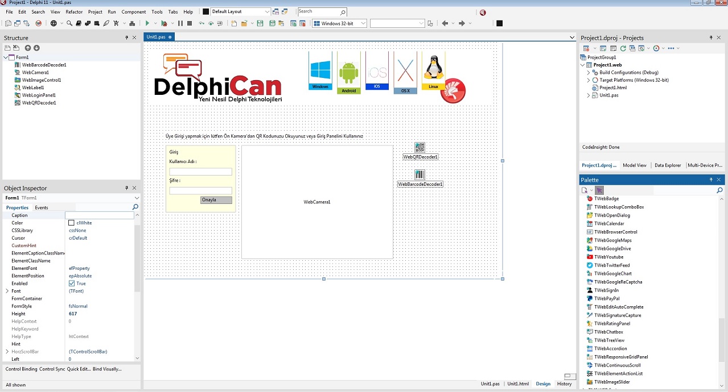Image resolution: width=728 pixels, height=392 pixels.
Task: Click the Onayla button on the form
Action: coord(216,200)
